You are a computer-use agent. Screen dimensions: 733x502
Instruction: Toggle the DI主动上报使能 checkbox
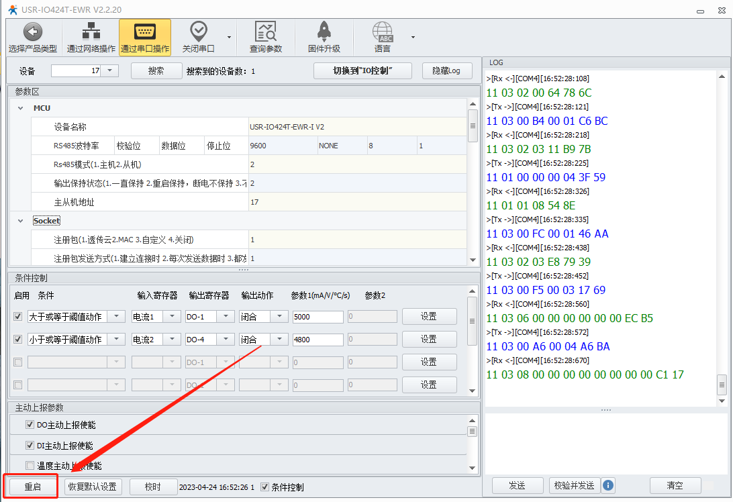tap(30, 446)
